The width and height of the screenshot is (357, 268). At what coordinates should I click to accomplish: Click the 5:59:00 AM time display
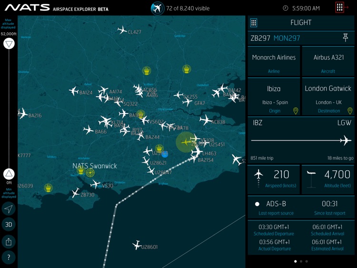pyautogui.click(x=306, y=9)
